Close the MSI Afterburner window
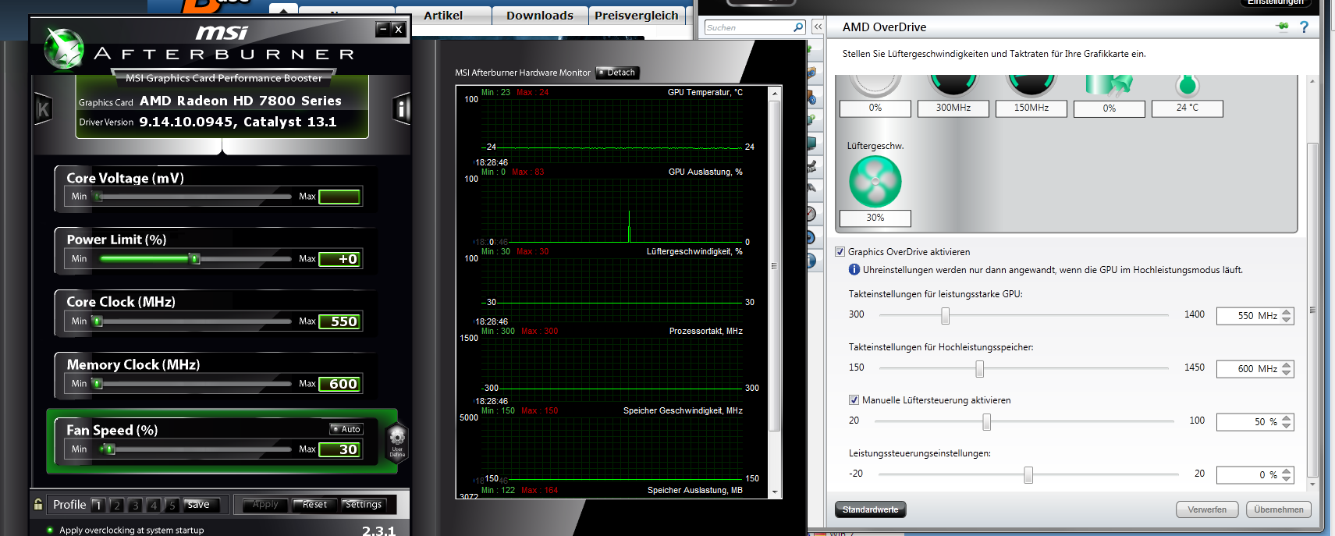 tap(398, 29)
